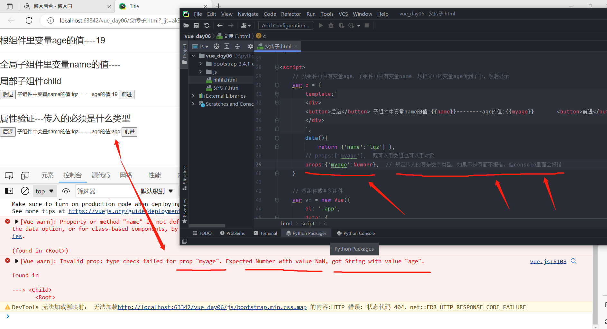Switch to 源代码 DevTools tab
This screenshot has width=607, height=329.
click(x=101, y=175)
